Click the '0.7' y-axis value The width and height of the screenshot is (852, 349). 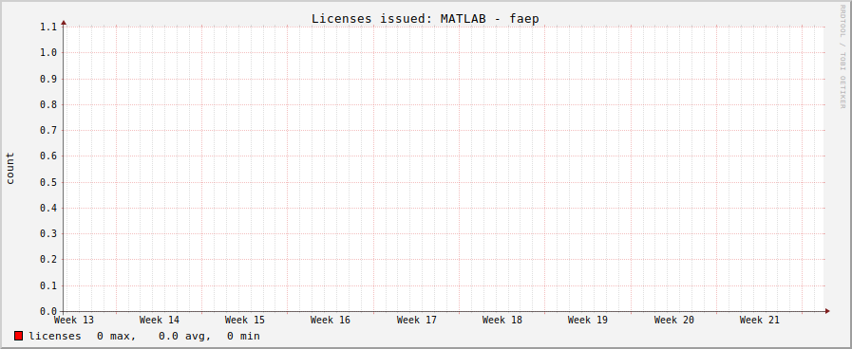pos(48,130)
